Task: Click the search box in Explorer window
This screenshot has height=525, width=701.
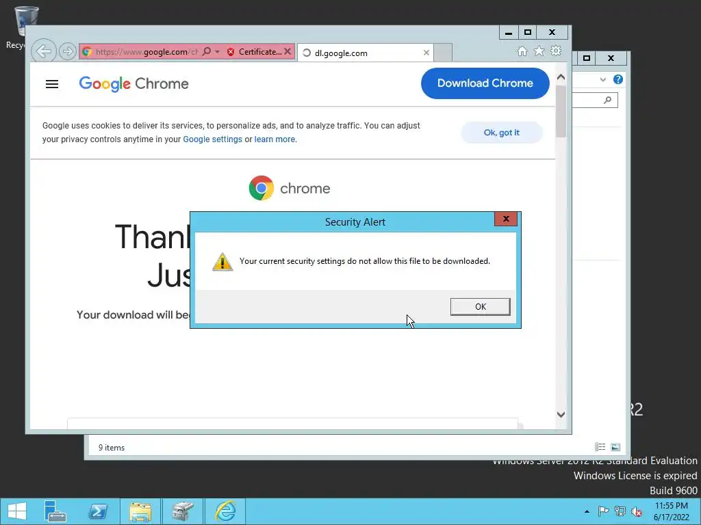Action: [x=595, y=100]
